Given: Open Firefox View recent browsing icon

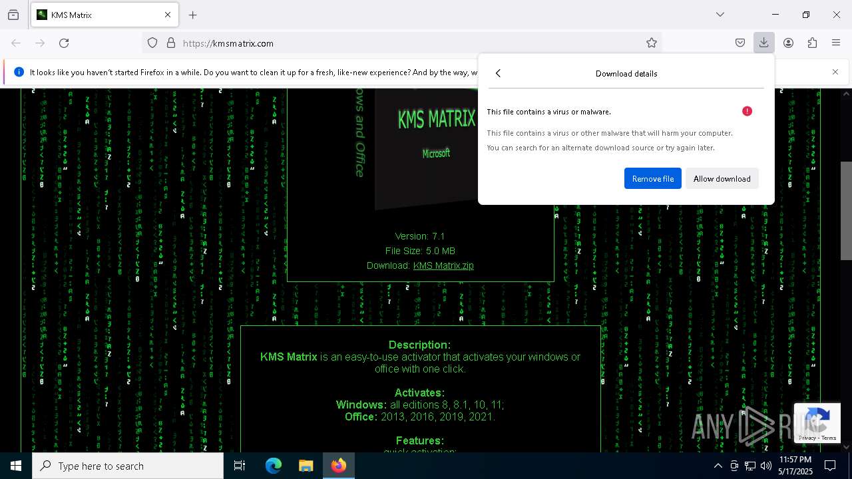Looking at the screenshot, I should pyautogui.click(x=13, y=15).
